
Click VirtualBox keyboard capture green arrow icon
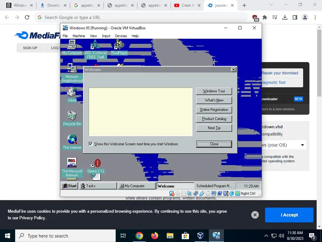237,193
